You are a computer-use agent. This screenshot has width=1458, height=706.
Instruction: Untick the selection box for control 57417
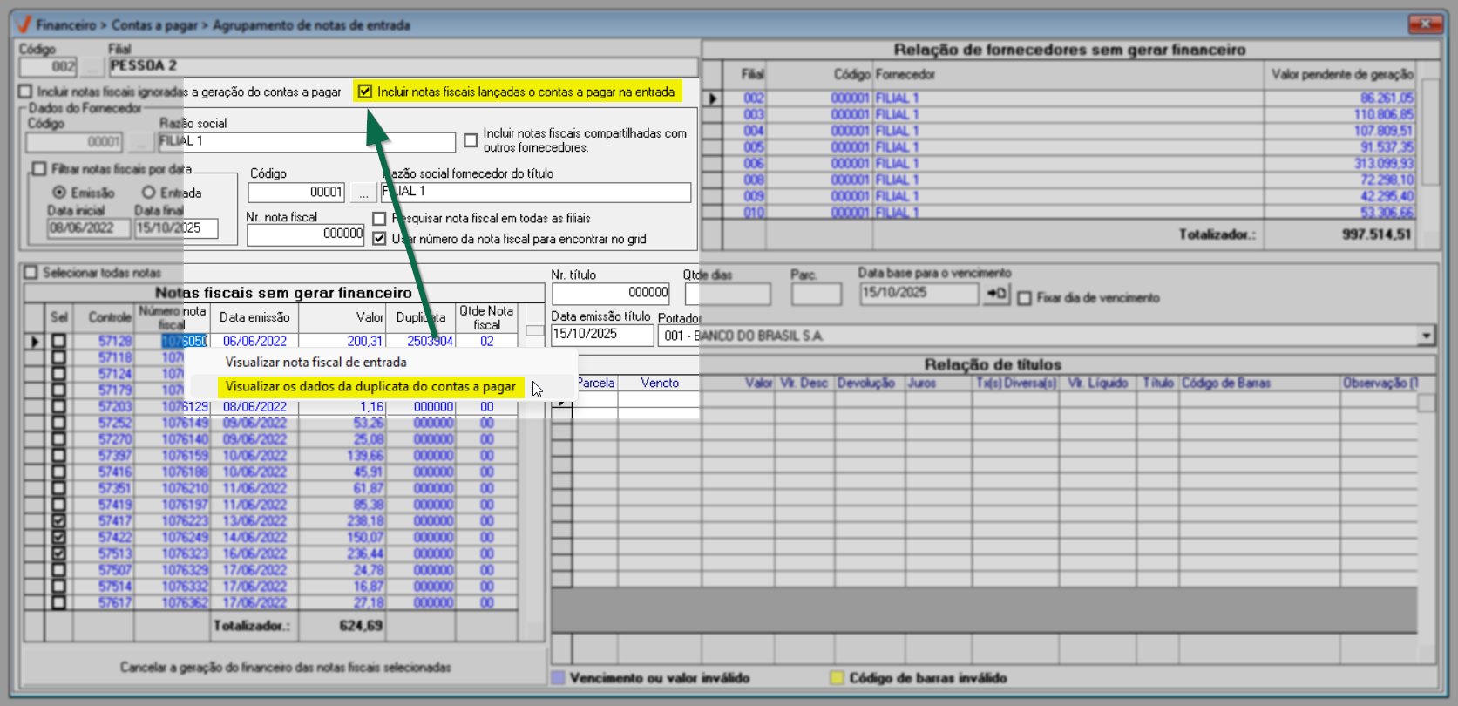tap(58, 521)
